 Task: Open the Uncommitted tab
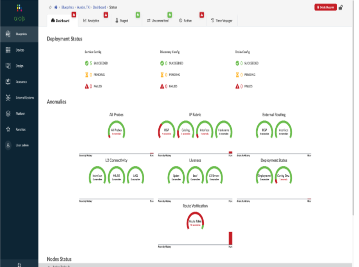click(x=158, y=21)
